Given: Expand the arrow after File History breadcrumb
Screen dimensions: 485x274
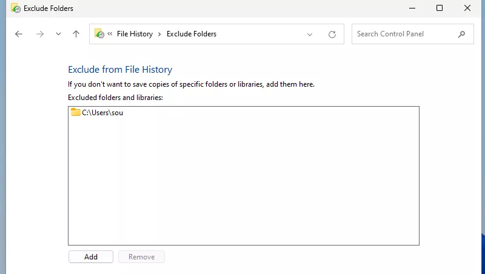Looking at the screenshot, I should [x=159, y=34].
